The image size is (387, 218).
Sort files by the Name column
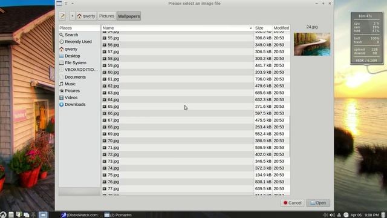pyautogui.click(x=177, y=28)
